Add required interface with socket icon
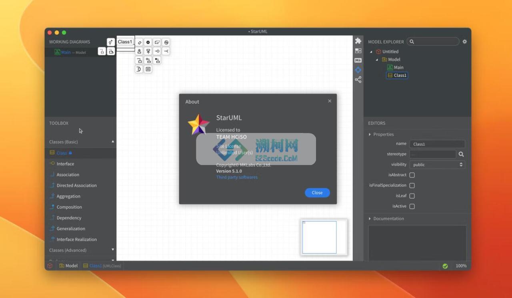Screen dimensions: 512x298 166,51
